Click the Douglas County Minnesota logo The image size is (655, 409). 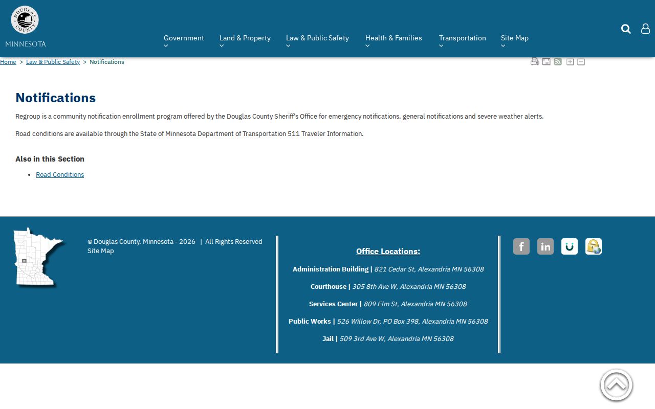click(x=25, y=27)
